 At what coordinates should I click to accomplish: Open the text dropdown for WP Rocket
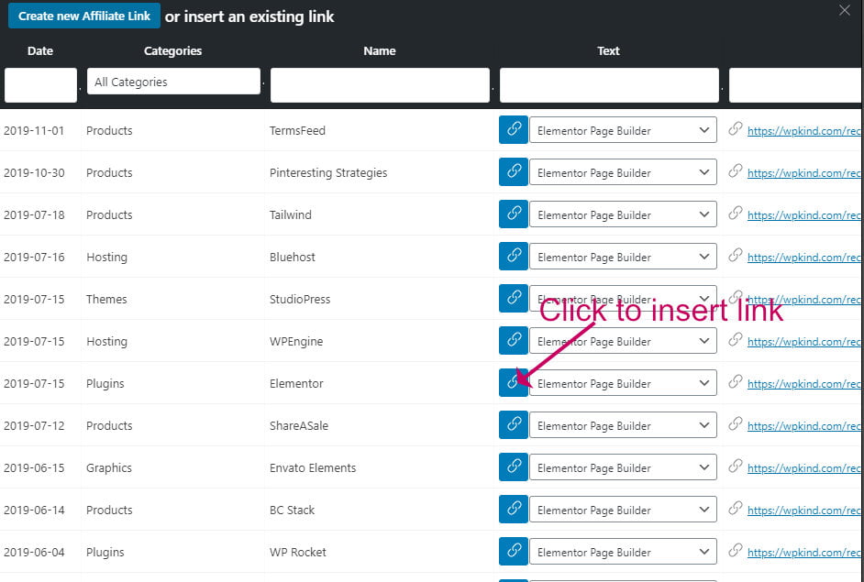pyautogui.click(x=623, y=552)
